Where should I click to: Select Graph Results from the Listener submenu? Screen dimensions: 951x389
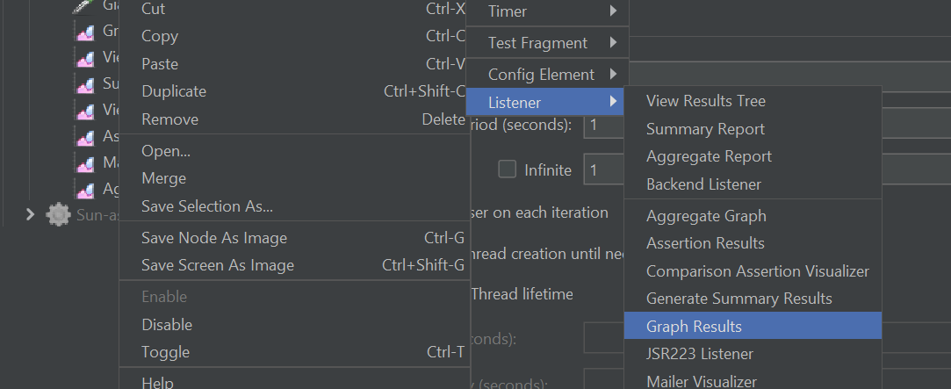coord(694,326)
